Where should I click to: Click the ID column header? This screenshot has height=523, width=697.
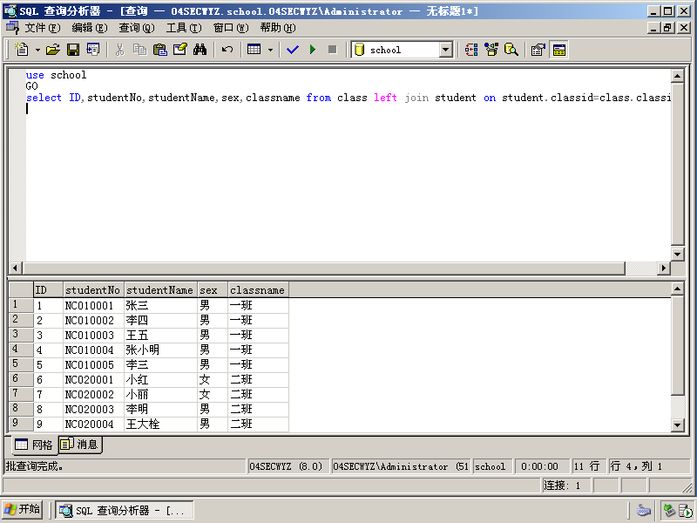tap(48, 290)
